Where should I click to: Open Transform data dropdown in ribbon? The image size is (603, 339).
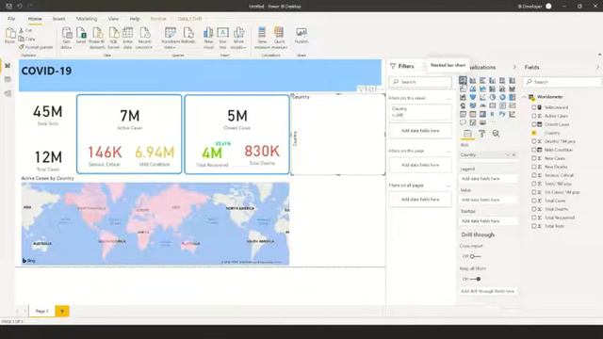(170, 38)
